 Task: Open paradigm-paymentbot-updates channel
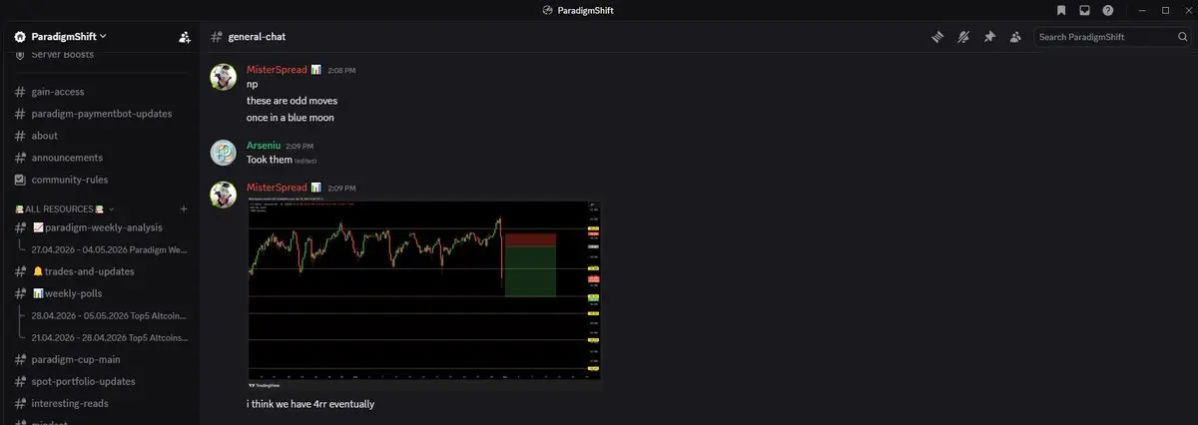[x=100, y=114]
